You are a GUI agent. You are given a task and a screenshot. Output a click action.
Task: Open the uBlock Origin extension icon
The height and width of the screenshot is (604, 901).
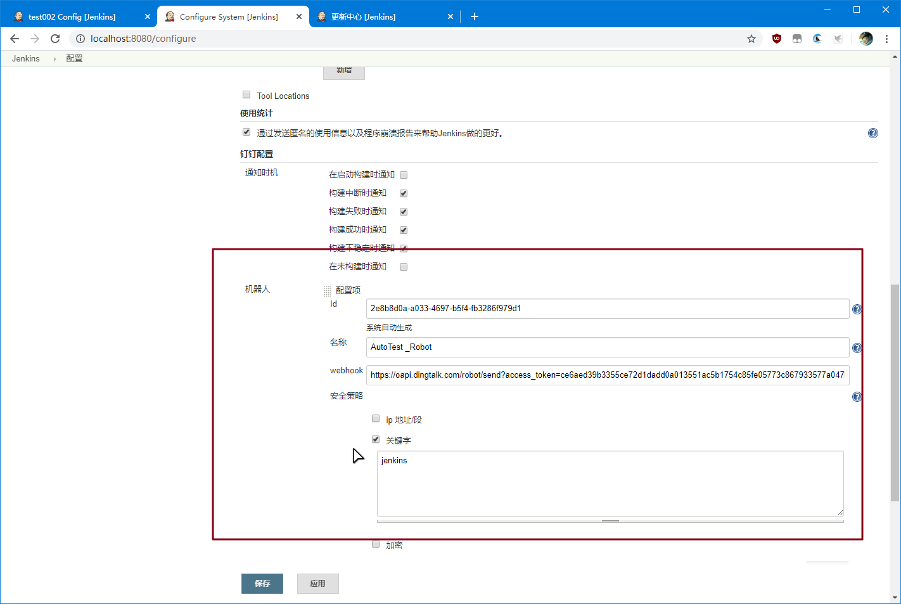(777, 39)
